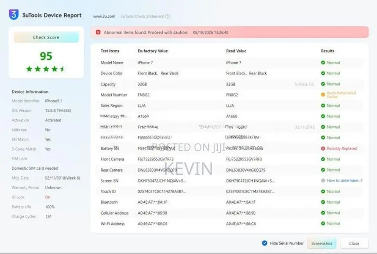Click the Mfg. Date value 02/11/2018(Week 6)
Image resolution: width=377 pixels, height=254 pixels.
[63, 178]
